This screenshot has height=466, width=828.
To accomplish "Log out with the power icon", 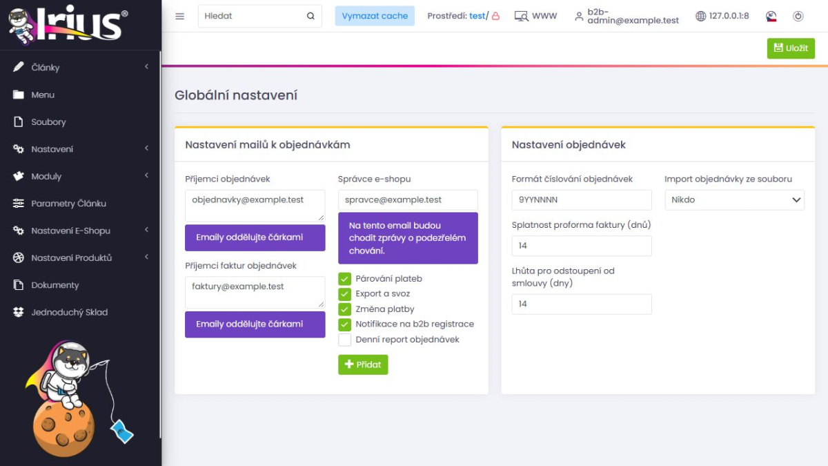I will (798, 16).
